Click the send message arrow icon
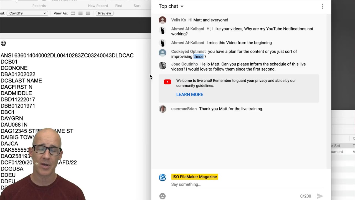This screenshot has width=355, height=200. (320, 196)
